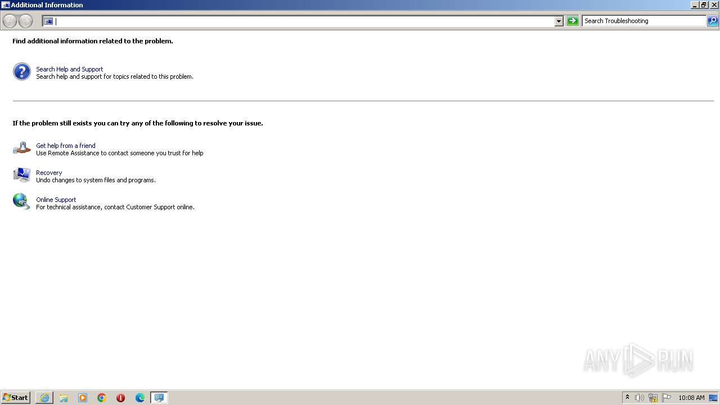Launch Internet Explorer from taskbar

click(44, 398)
